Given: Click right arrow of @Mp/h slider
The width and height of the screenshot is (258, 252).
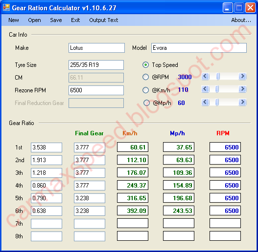Looking at the screenshot, I should 242,102.
